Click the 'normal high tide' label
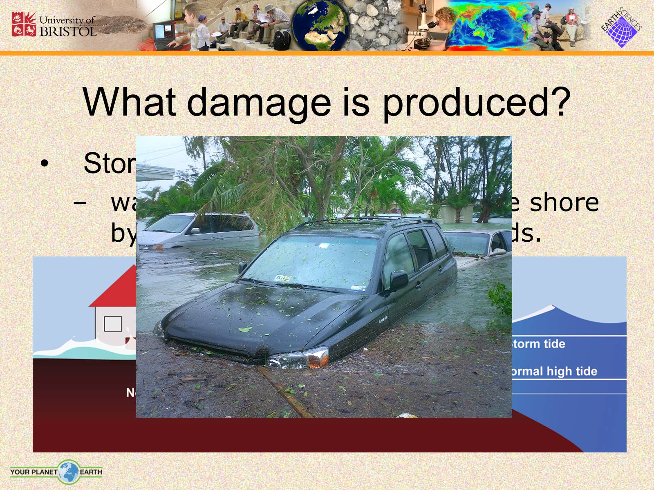Screen dimensions: 654x490 [554, 371]
